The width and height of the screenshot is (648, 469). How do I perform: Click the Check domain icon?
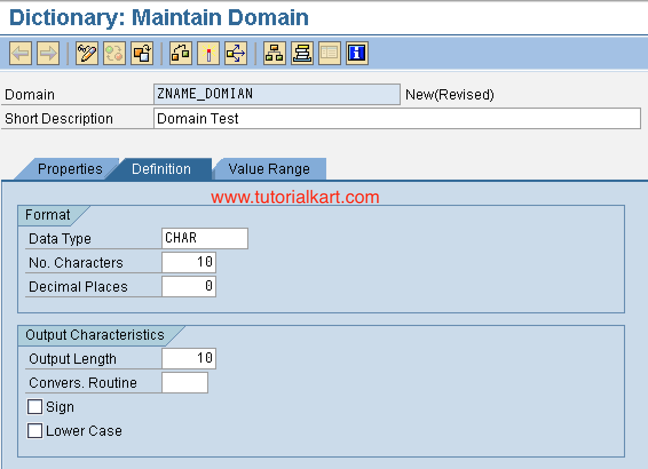181,54
